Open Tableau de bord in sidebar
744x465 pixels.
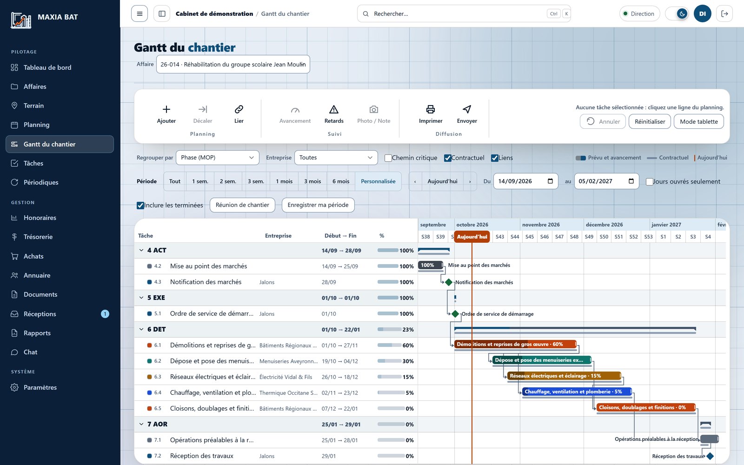pos(60,67)
